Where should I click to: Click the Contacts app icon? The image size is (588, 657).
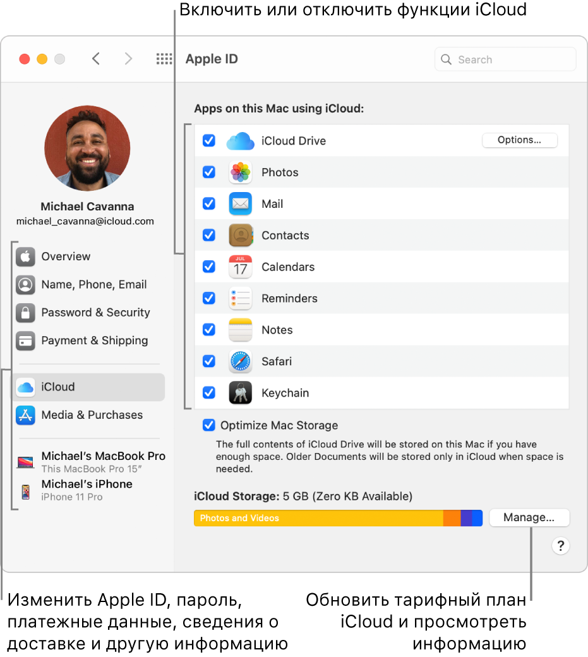tap(241, 235)
